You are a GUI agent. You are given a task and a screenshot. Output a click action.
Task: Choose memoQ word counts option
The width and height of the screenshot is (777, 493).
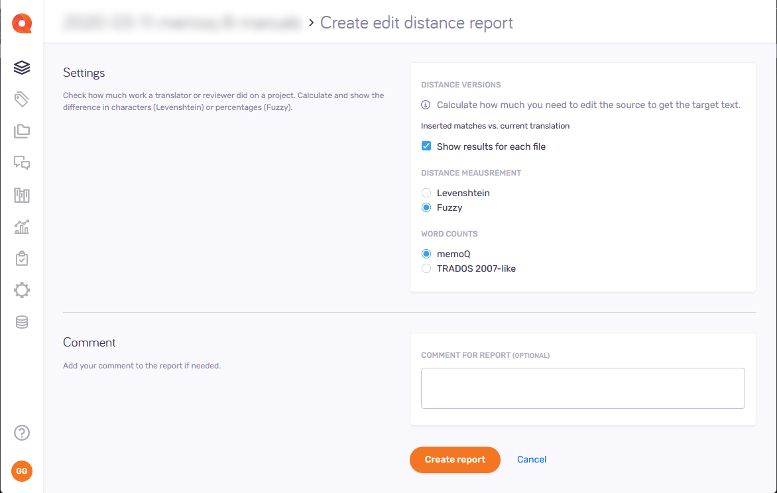426,254
